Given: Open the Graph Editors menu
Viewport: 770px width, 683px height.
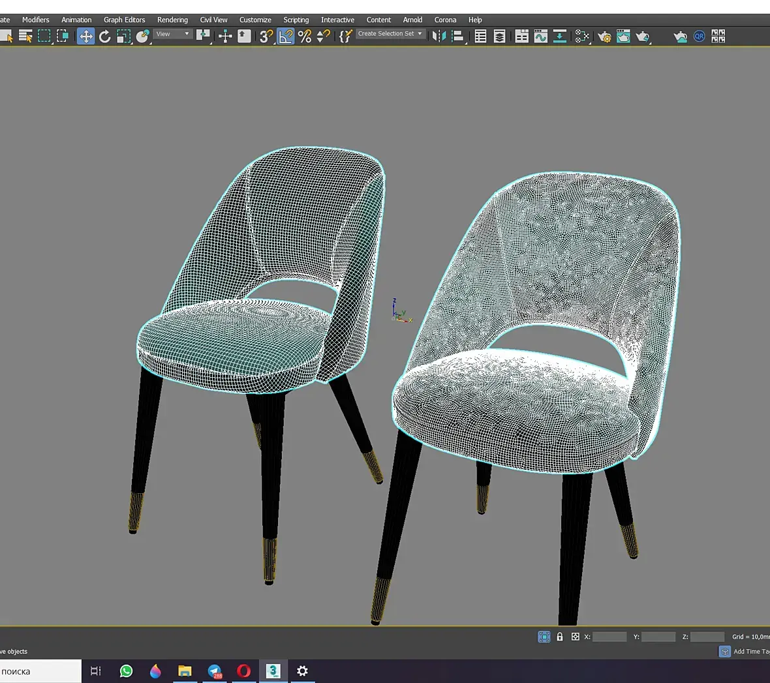Looking at the screenshot, I should point(124,20).
